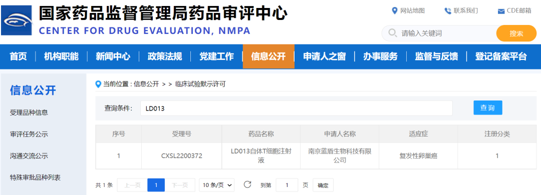
Task: Click the refresh icon beside page size
Action: click(247, 184)
